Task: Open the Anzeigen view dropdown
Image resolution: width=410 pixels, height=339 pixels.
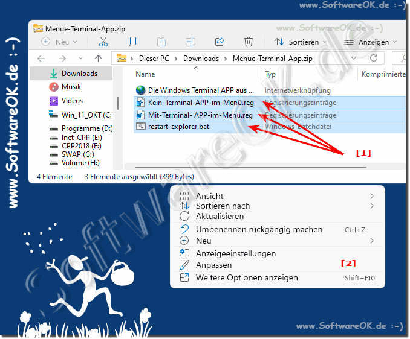Action: 370,42
